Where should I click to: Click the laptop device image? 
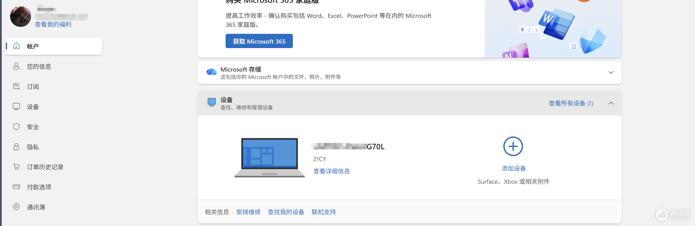pyautogui.click(x=270, y=157)
